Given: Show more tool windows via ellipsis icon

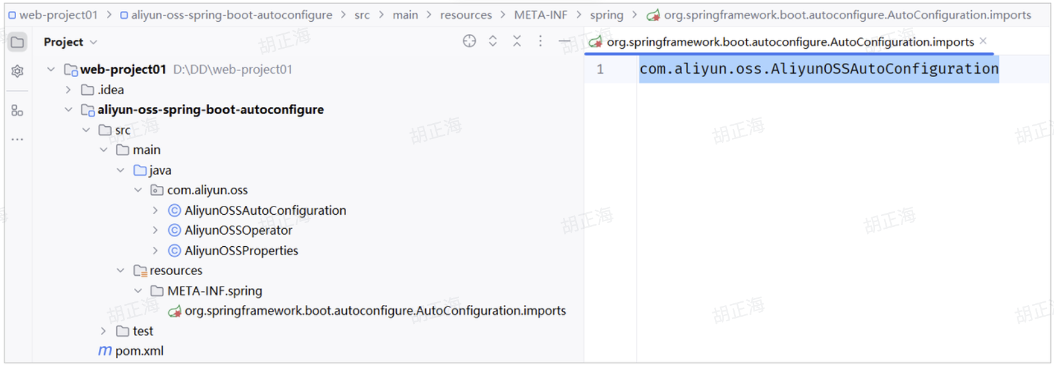Looking at the screenshot, I should click(x=17, y=139).
